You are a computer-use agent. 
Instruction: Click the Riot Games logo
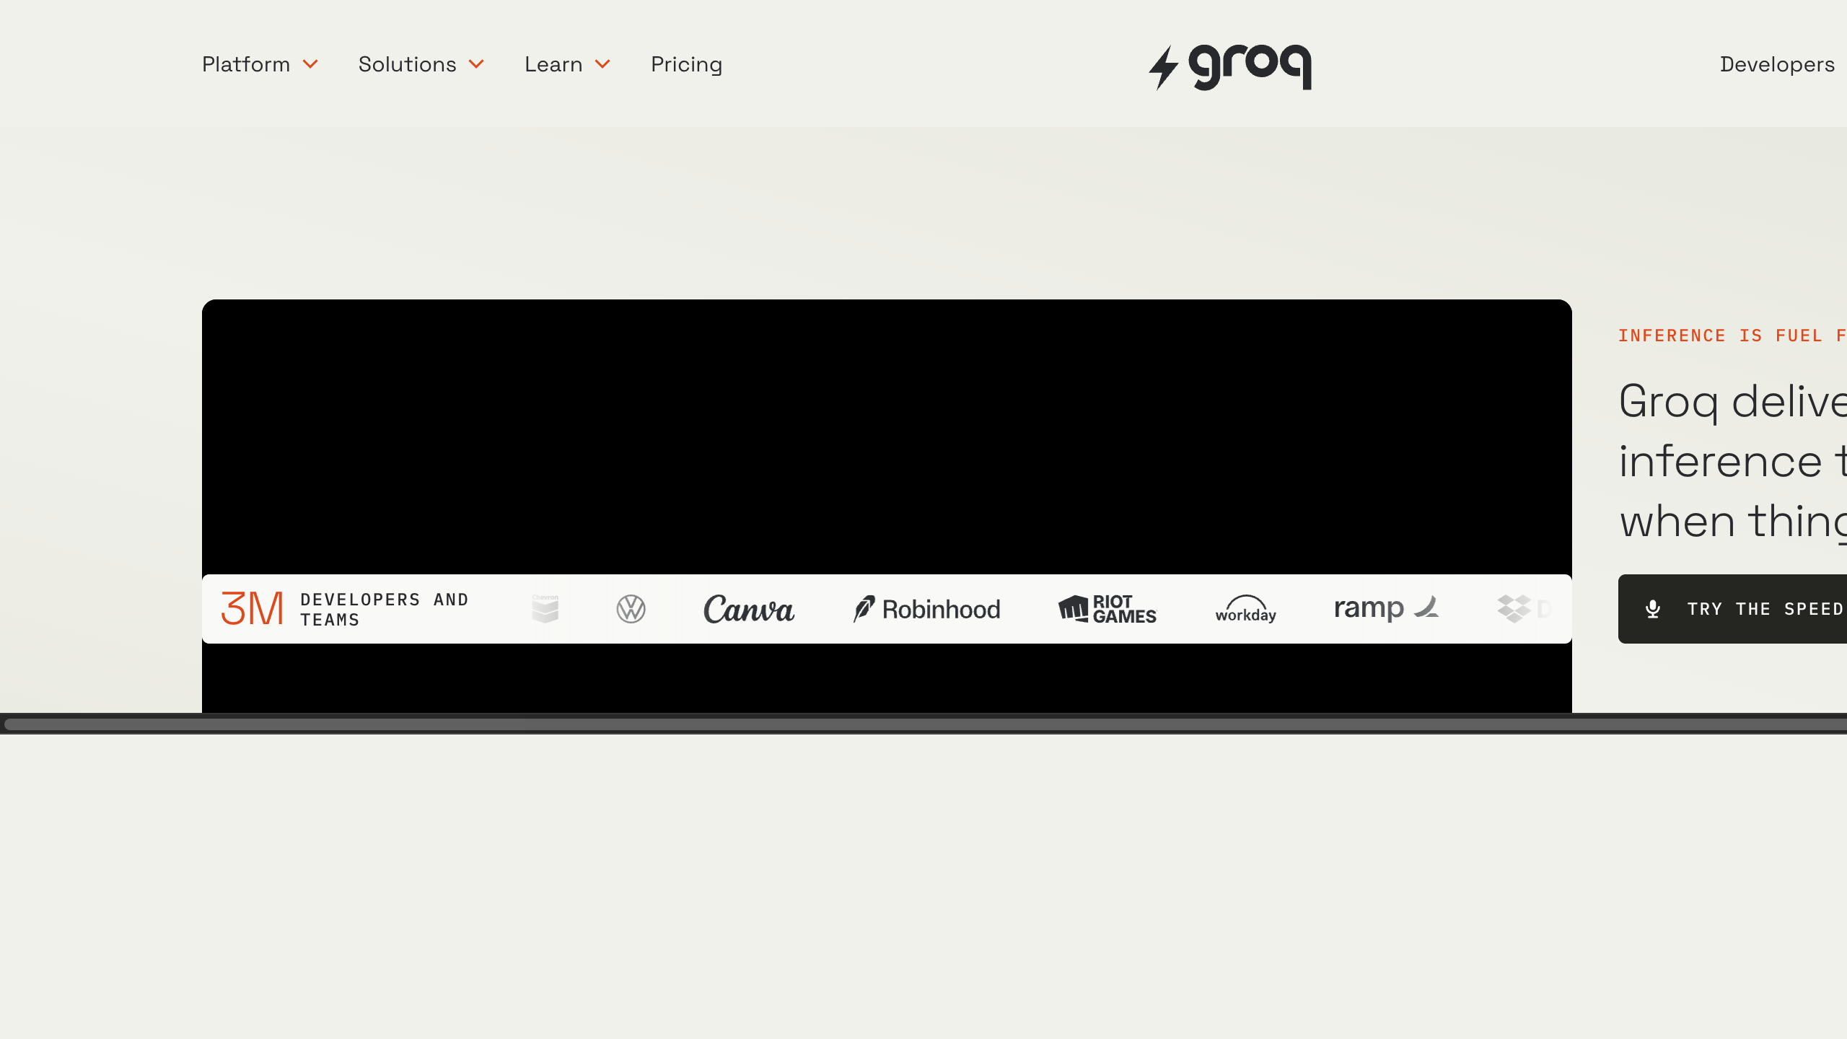click(x=1107, y=609)
